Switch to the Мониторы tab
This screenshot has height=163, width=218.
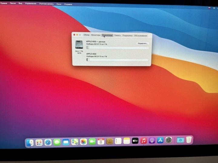(x=96, y=35)
